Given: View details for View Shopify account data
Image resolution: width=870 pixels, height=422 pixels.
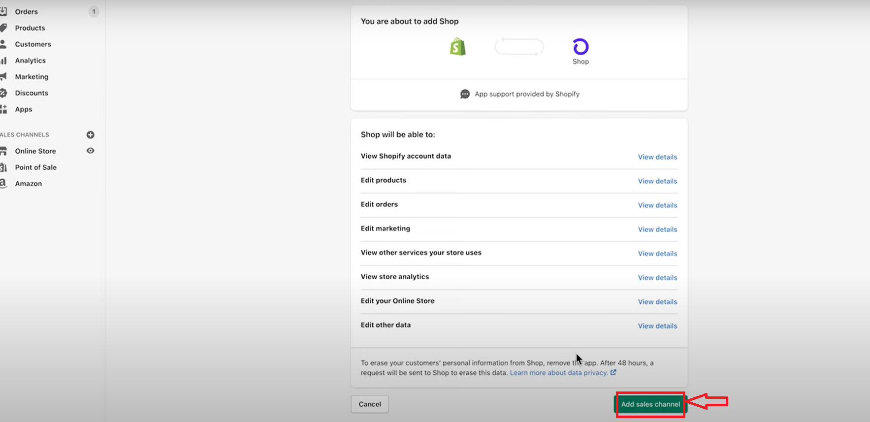Looking at the screenshot, I should 657,157.
